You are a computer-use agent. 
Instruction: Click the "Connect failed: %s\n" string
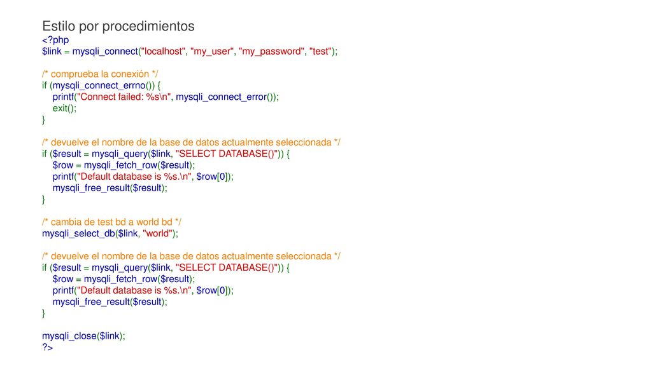[x=124, y=97]
